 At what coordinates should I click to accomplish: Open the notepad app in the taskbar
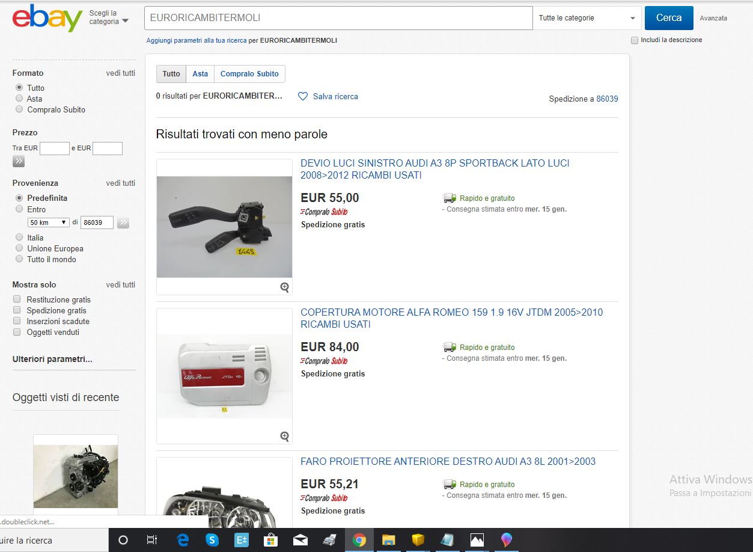point(447,540)
